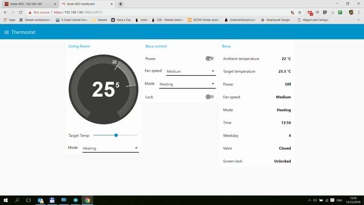Open Outlook from the taskbar
The image size is (364, 205).
[x=40, y=200]
